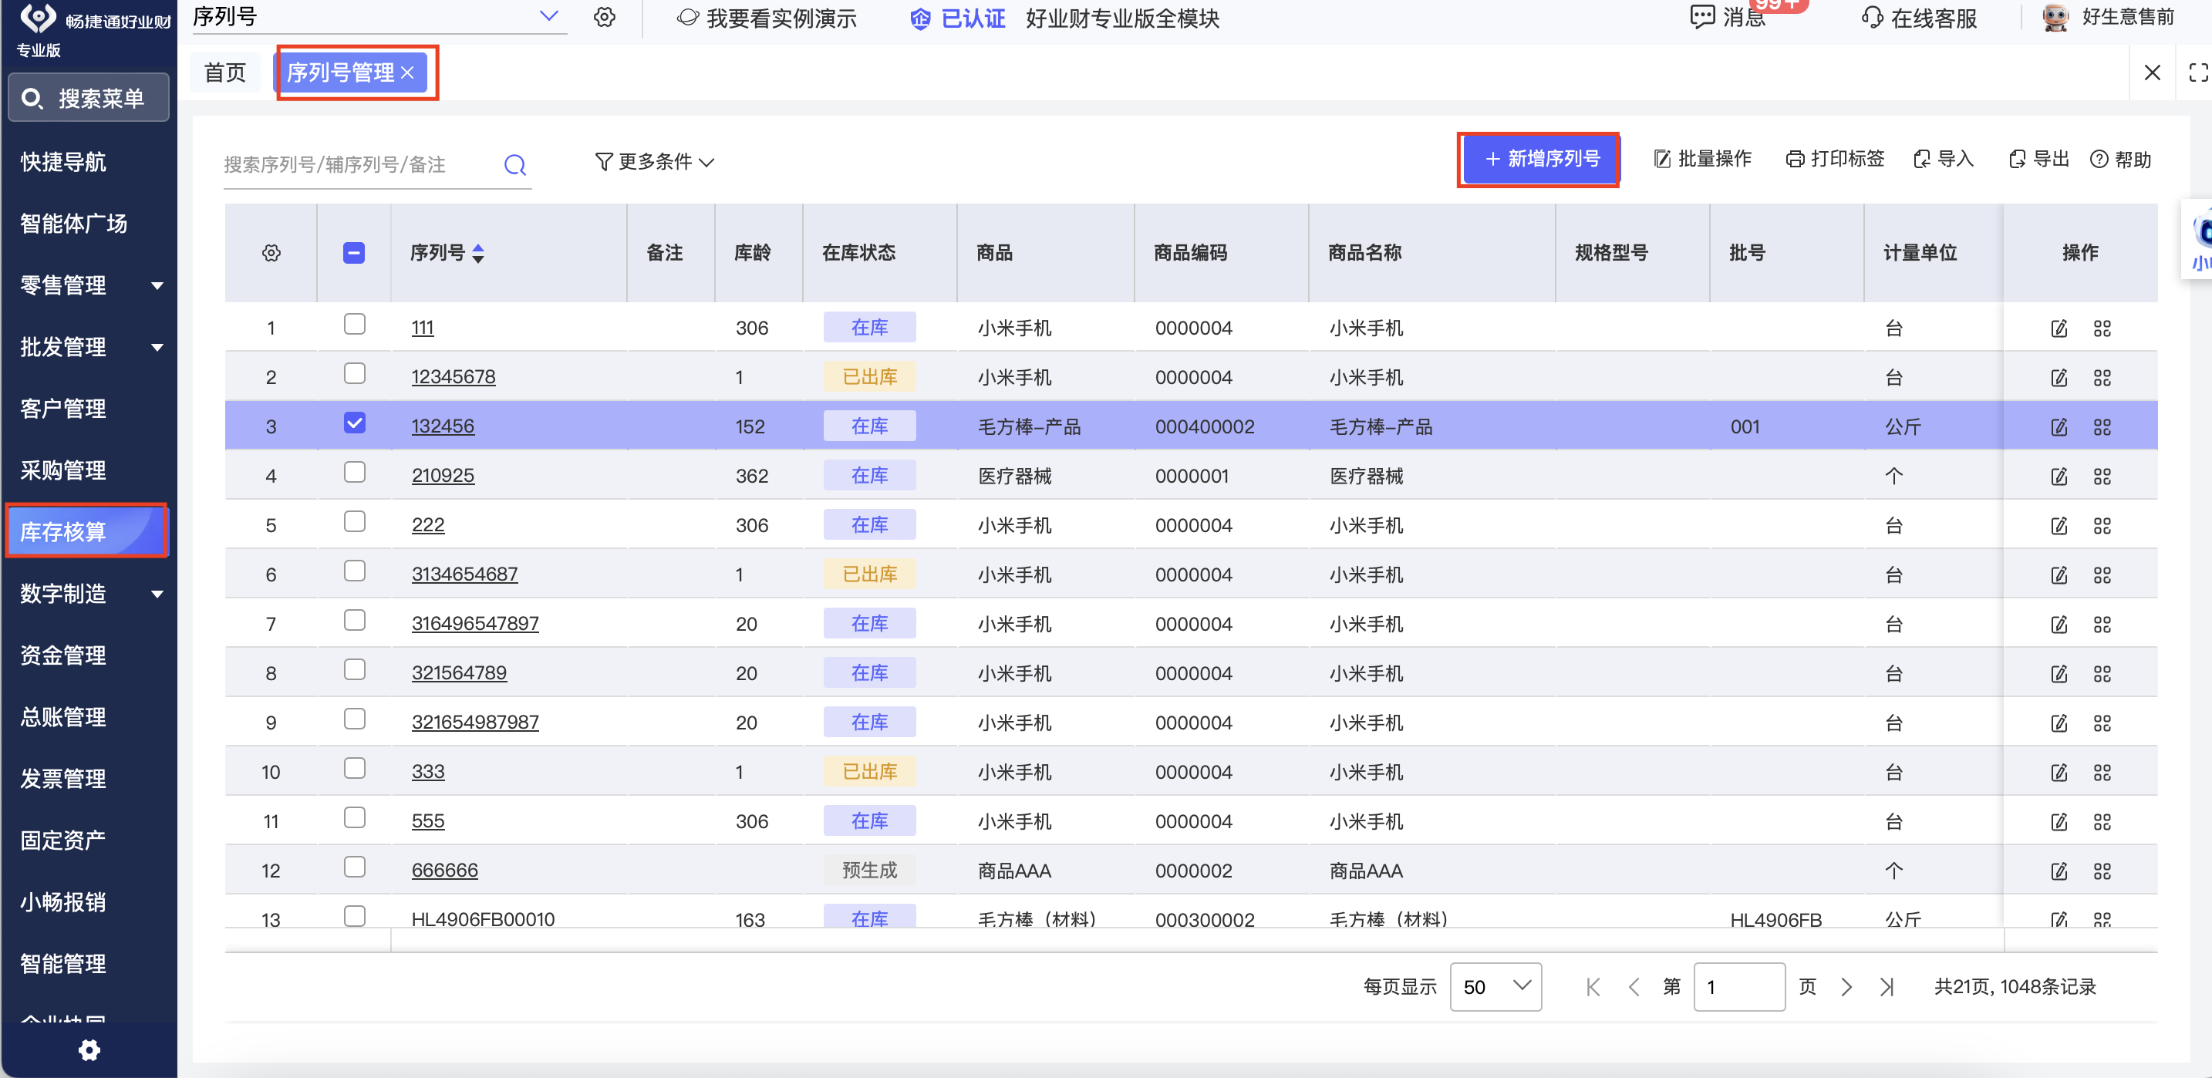Click the 打印标签 print label button

coord(1835,160)
